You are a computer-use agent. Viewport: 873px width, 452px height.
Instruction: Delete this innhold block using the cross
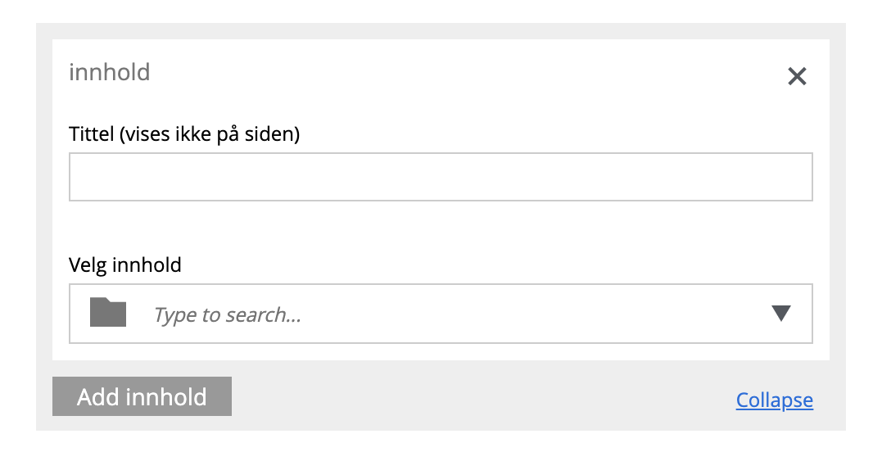click(x=797, y=77)
